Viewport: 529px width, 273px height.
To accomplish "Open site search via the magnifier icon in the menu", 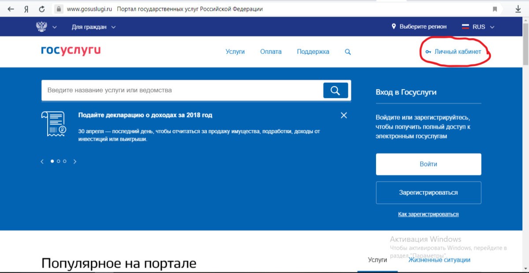I will [x=348, y=52].
